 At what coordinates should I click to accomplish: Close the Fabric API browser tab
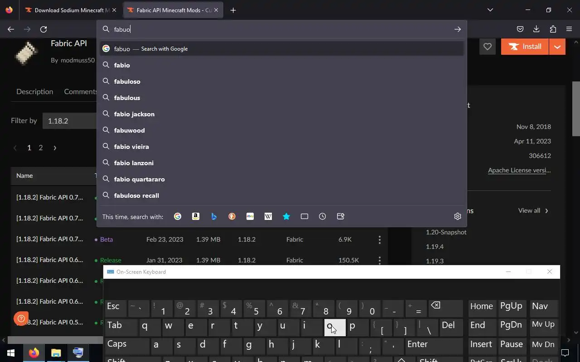tap(216, 10)
